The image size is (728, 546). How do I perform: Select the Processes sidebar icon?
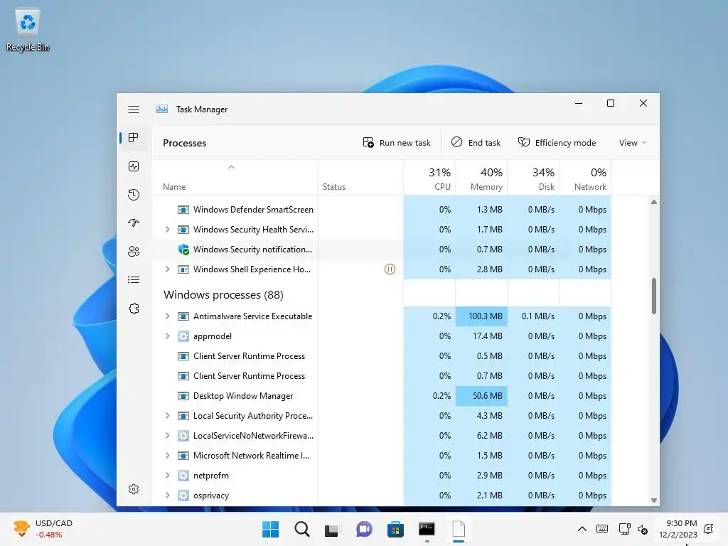134,138
